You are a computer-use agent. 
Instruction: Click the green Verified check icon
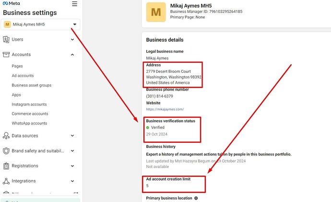pos(148,127)
